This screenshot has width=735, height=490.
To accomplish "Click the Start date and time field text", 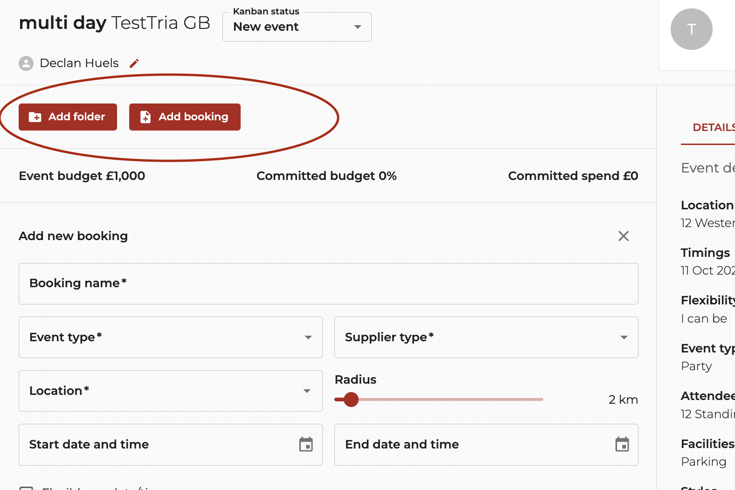I will tap(89, 444).
